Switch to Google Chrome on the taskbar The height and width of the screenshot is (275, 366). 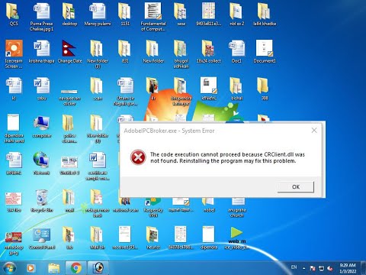point(75,268)
